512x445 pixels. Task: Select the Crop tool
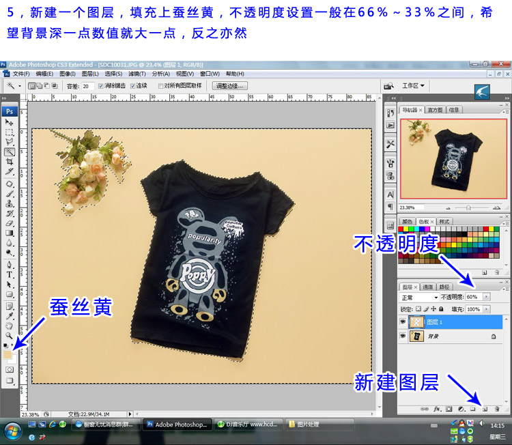tap(9, 162)
